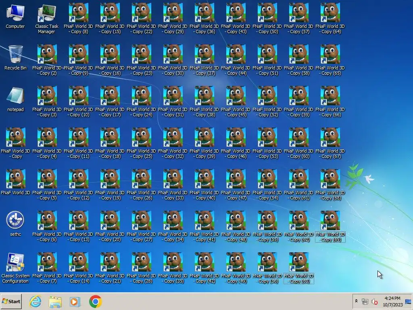Select FNaF World 3D - Copy (22)

coord(141,18)
